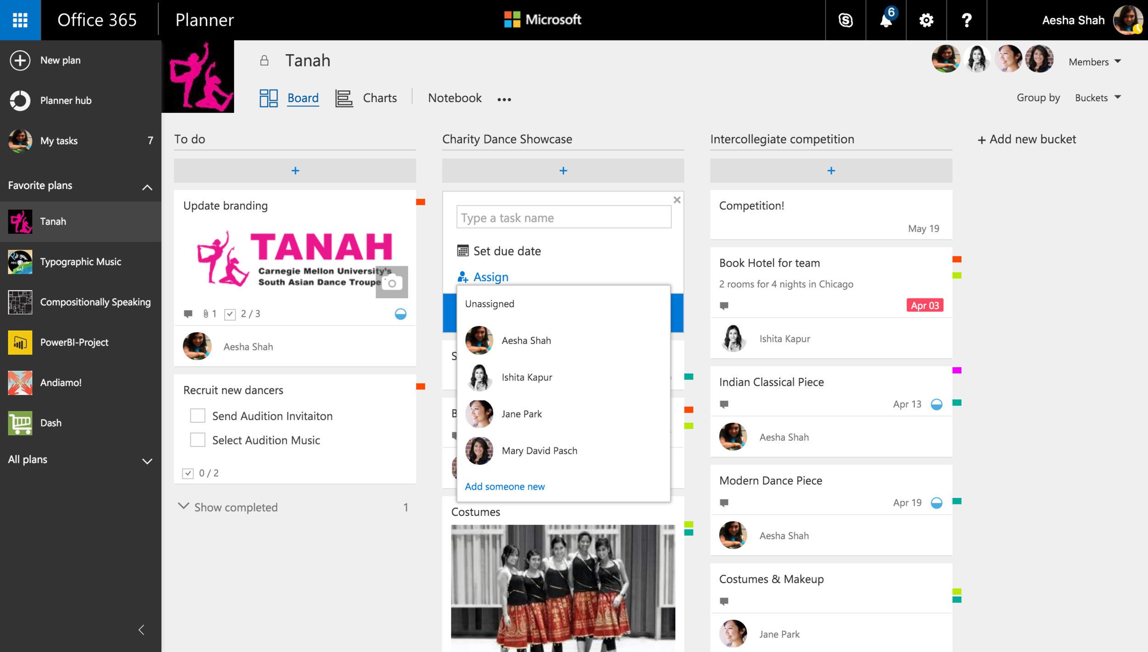The height and width of the screenshot is (652, 1148).
Task: Click the Type a task name field
Action: point(563,217)
